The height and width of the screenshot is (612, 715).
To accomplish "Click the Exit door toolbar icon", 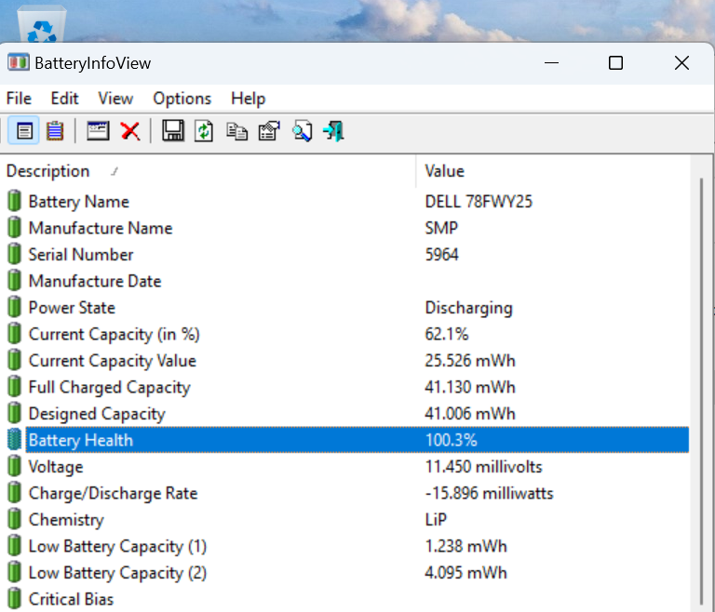I will (334, 131).
